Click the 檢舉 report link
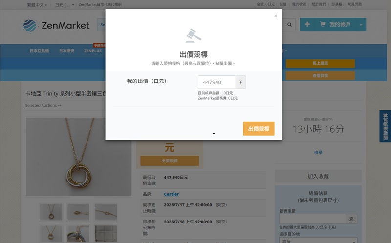This screenshot has width=391, height=243. pos(318,152)
